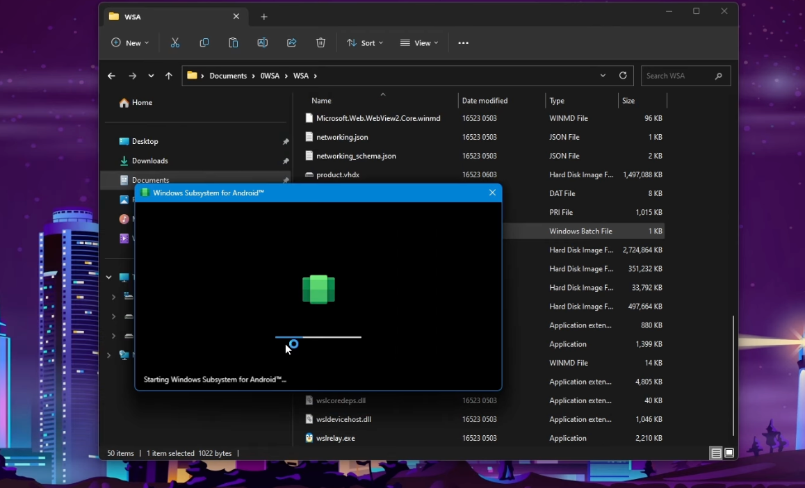Open a new File Explorer tab
Image resolution: width=805 pixels, height=488 pixels.
[x=264, y=17]
